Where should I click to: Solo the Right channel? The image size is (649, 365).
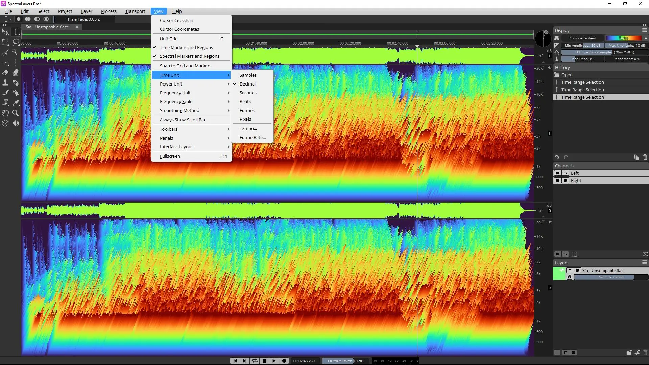(565, 180)
